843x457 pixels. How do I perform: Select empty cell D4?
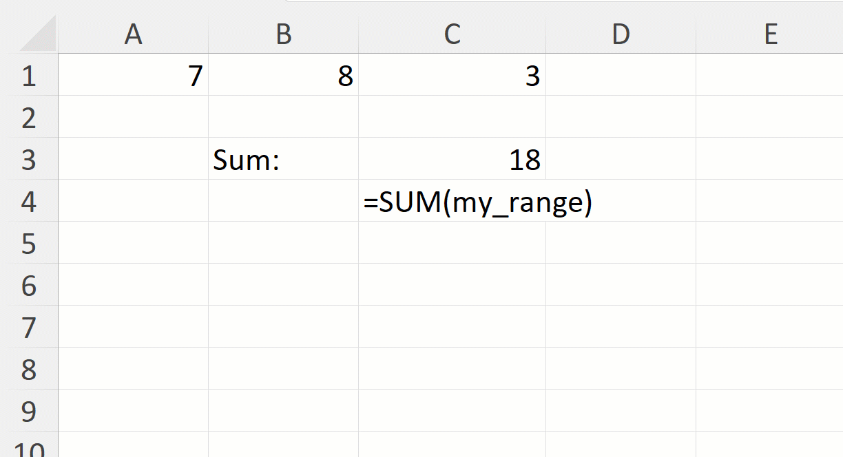(621, 202)
